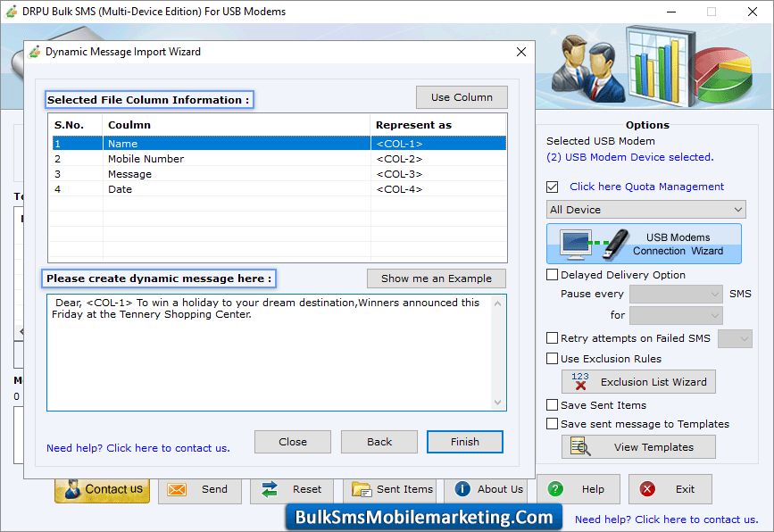This screenshot has width=774, height=532.
Task: Open main window bottom 'Need help' link
Action: pyautogui.click(x=666, y=520)
